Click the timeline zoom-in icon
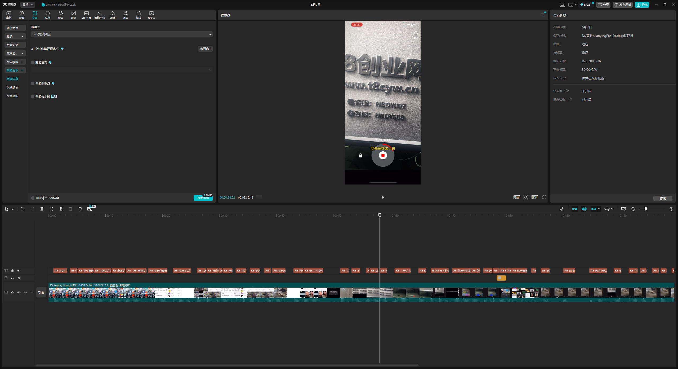The width and height of the screenshot is (678, 369). tap(671, 209)
